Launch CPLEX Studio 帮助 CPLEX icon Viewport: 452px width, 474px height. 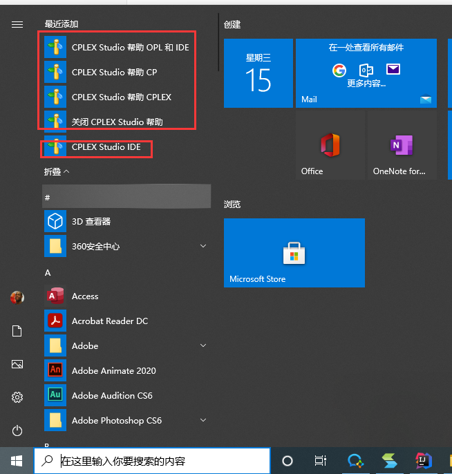55,97
